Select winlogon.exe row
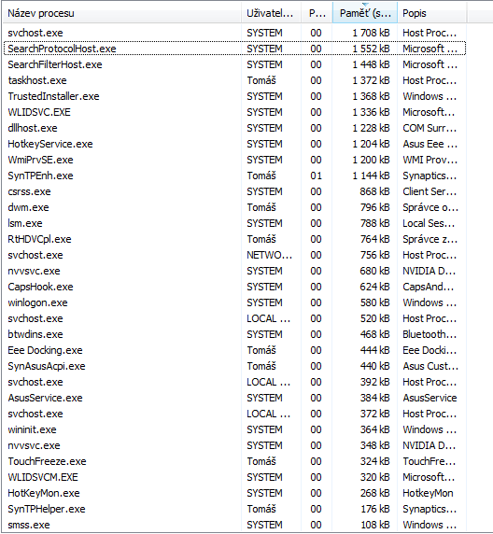Viewport: 493px width, 534px height. click(x=234, y=302)
